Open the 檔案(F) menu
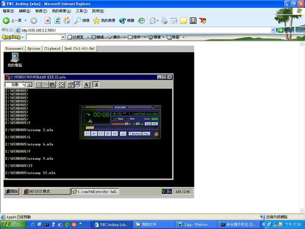Screen dimensions: 305x229 [9, 11]
